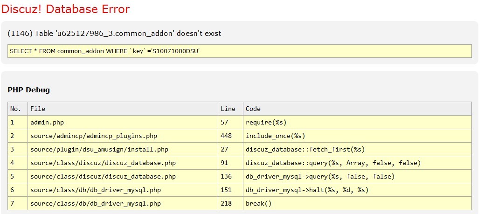Click the error 1146 table doesn't exist message
Screen dimensions: 484x214
[x=114, y=34]
